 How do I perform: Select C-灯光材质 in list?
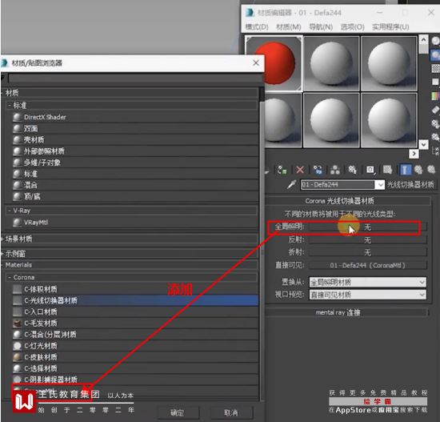pos(135,346)
